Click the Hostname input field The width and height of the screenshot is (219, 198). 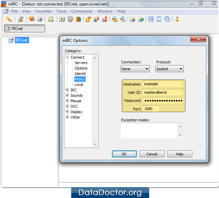pos(163,84)
